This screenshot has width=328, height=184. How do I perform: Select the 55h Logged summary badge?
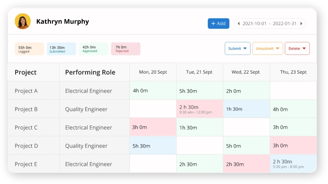(x=29, y=49)
